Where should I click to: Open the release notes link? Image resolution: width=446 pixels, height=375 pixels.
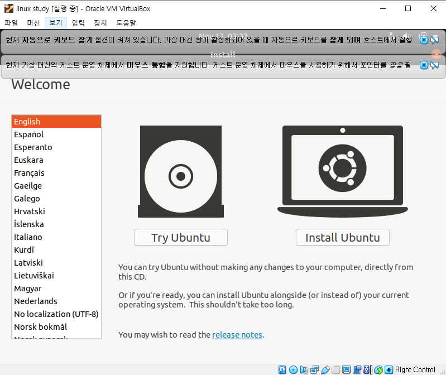[x=237, y=335]
